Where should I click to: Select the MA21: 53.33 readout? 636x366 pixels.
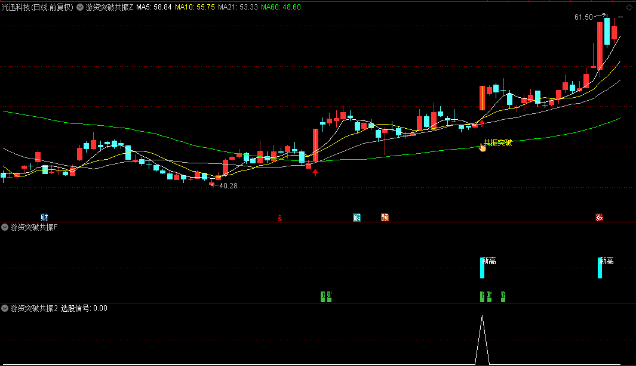(238, 7)
